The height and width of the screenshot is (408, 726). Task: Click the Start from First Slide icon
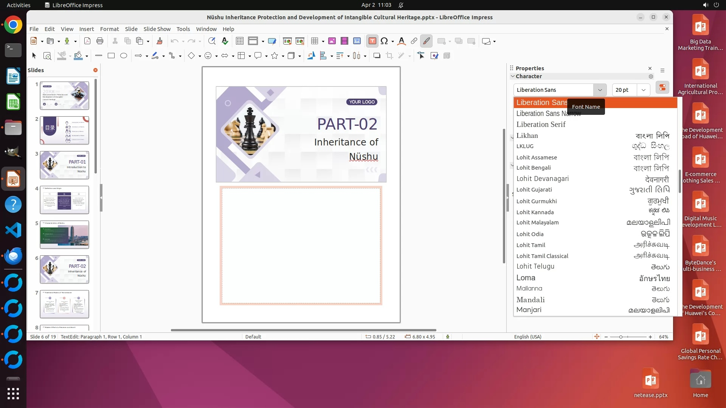[x=287, y=41]
